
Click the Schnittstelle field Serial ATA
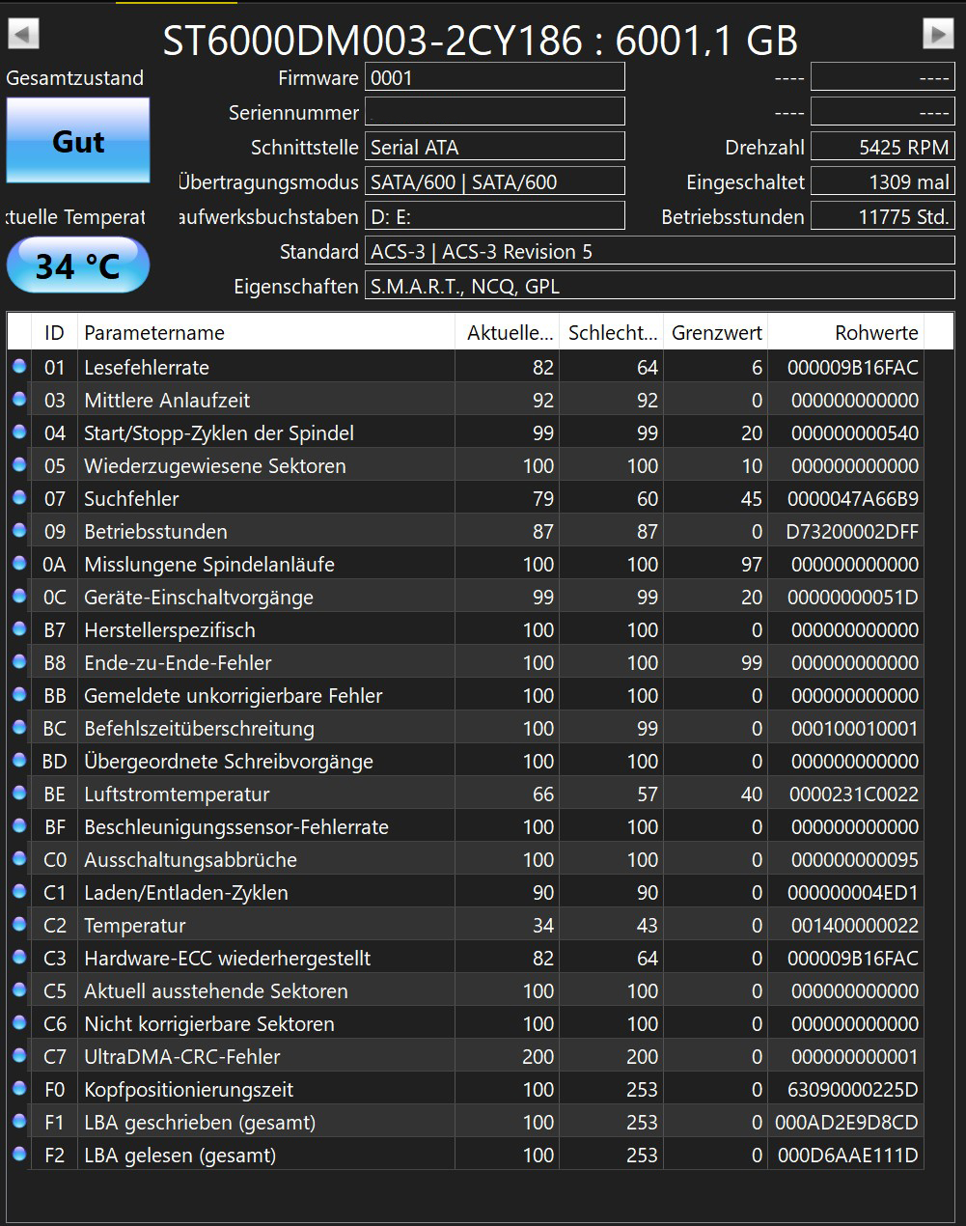click(495, 147)
